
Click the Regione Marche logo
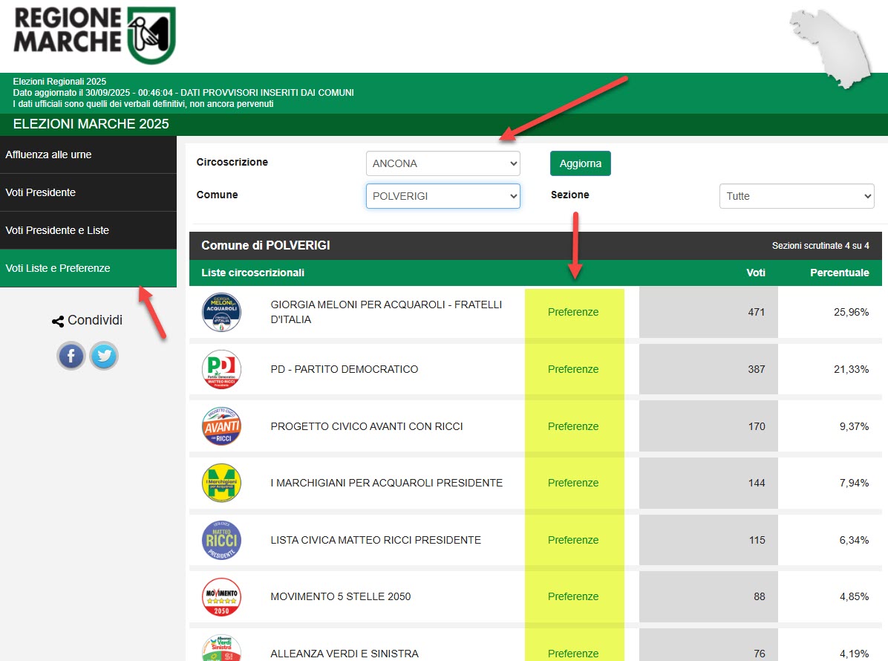[94, 35]
